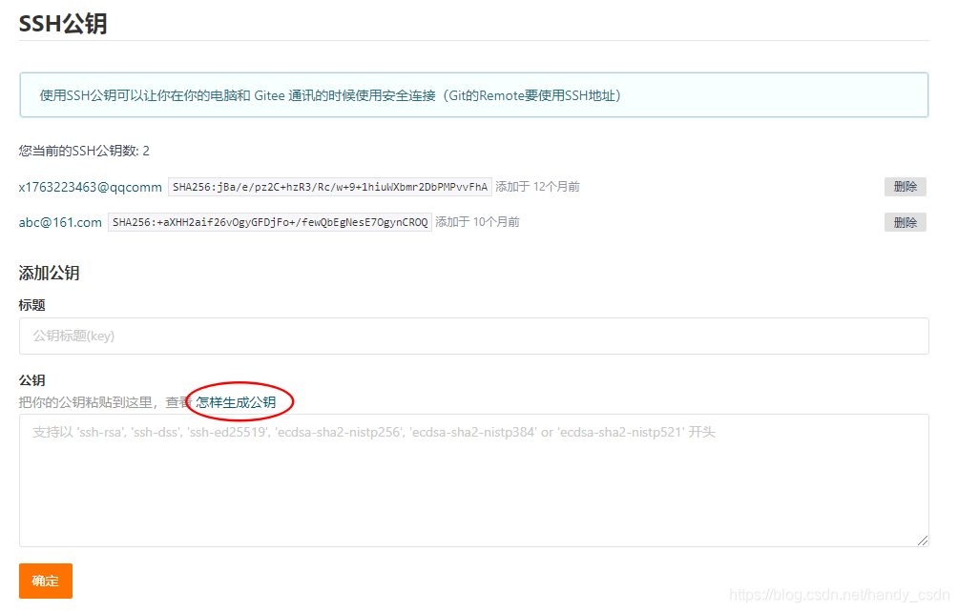The image size is (958, 612).
Task: Click the textarea resize handle corner
Action: pyautogui.click(x=923, y=541)
